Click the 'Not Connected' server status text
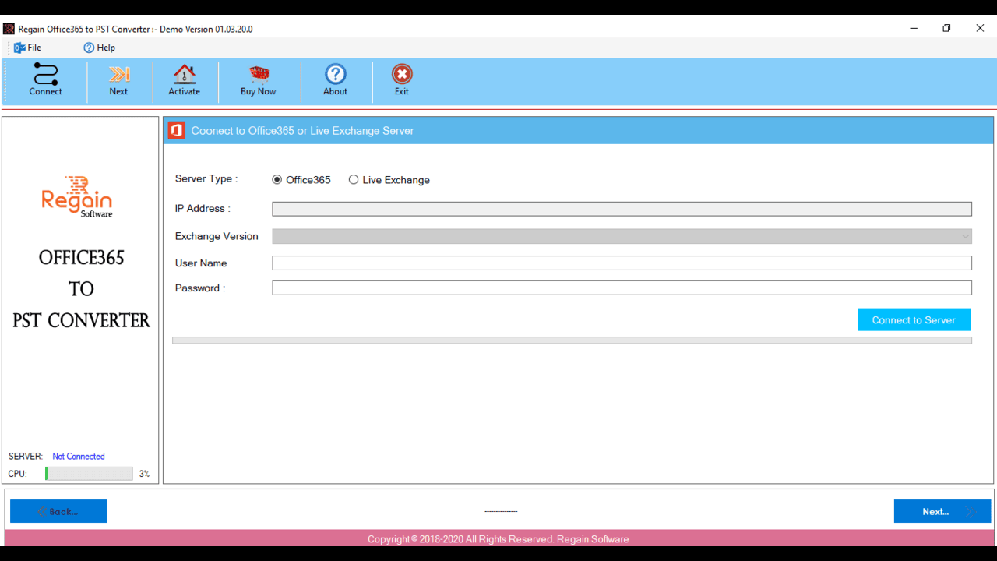The image size is (997, 561). point(79,457)
